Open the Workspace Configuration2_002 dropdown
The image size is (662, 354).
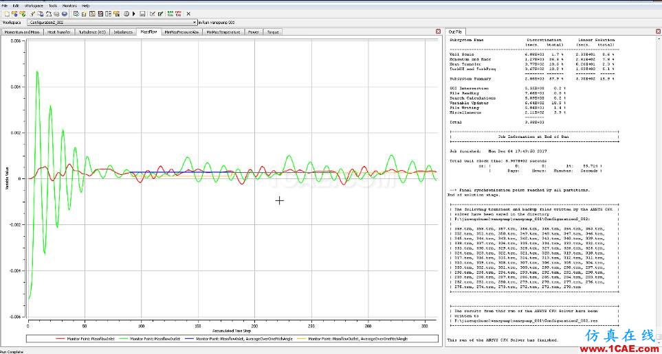[x=112, y=23]
